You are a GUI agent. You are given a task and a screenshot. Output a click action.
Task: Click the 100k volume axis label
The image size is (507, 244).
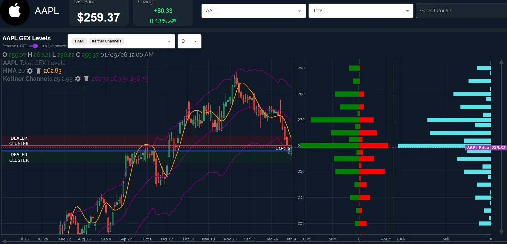tap(401, 239)
